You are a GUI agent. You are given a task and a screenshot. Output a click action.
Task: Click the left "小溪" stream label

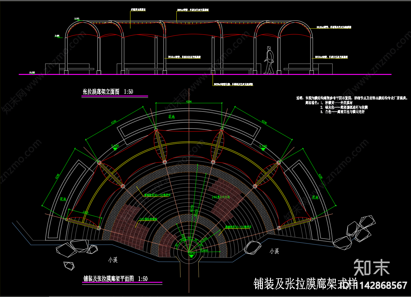click(x=113, y=260)
